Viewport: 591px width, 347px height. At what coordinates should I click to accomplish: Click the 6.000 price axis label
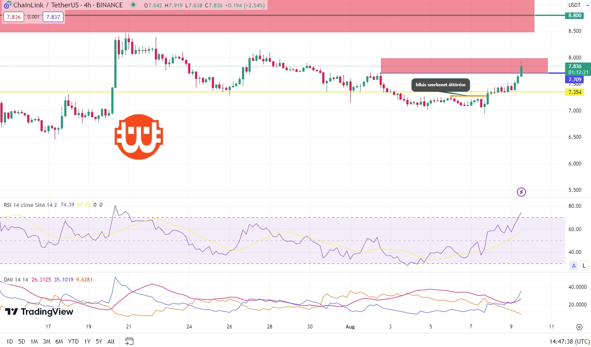click(574, 164)
